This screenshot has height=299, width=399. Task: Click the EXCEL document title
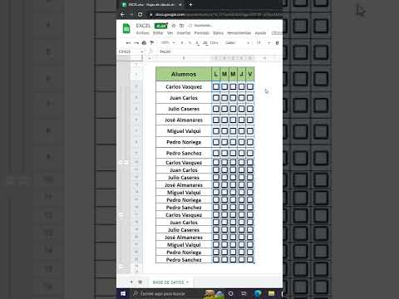(143, 26)
